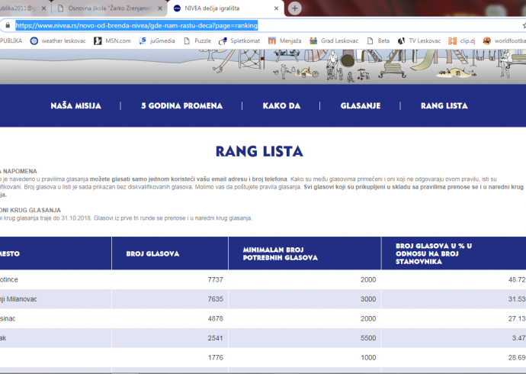Open Spletkomat bookmark
Screen dimensions: 526x374
tap(239, 41)
